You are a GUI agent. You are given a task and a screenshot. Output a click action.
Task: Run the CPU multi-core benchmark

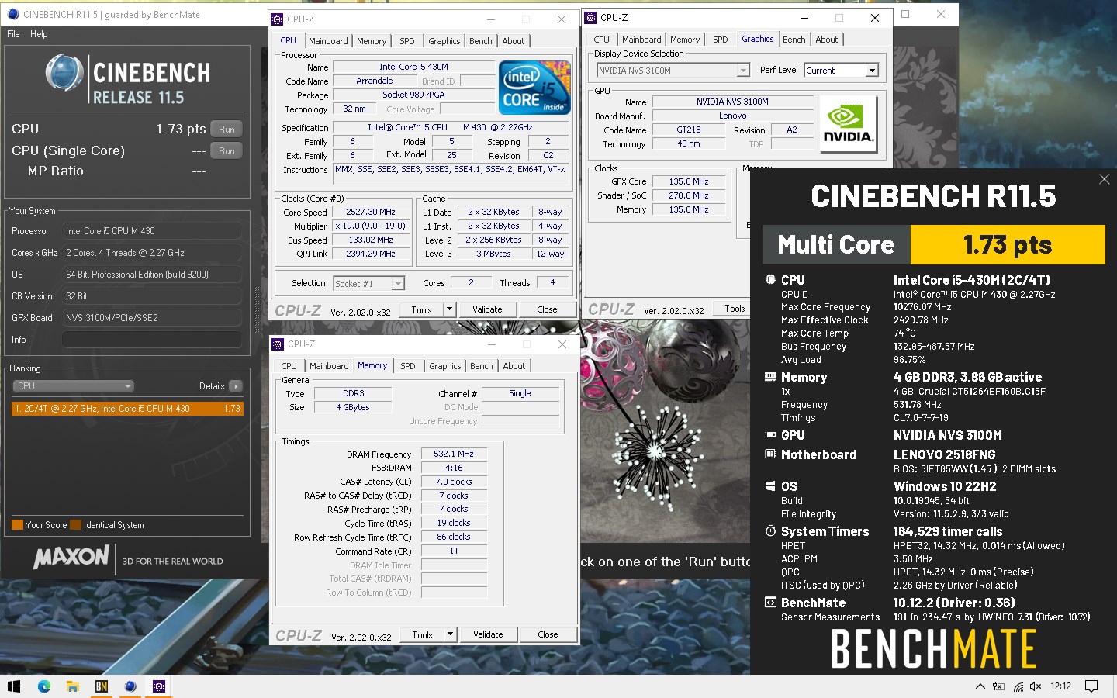click(x=227, y=130)
